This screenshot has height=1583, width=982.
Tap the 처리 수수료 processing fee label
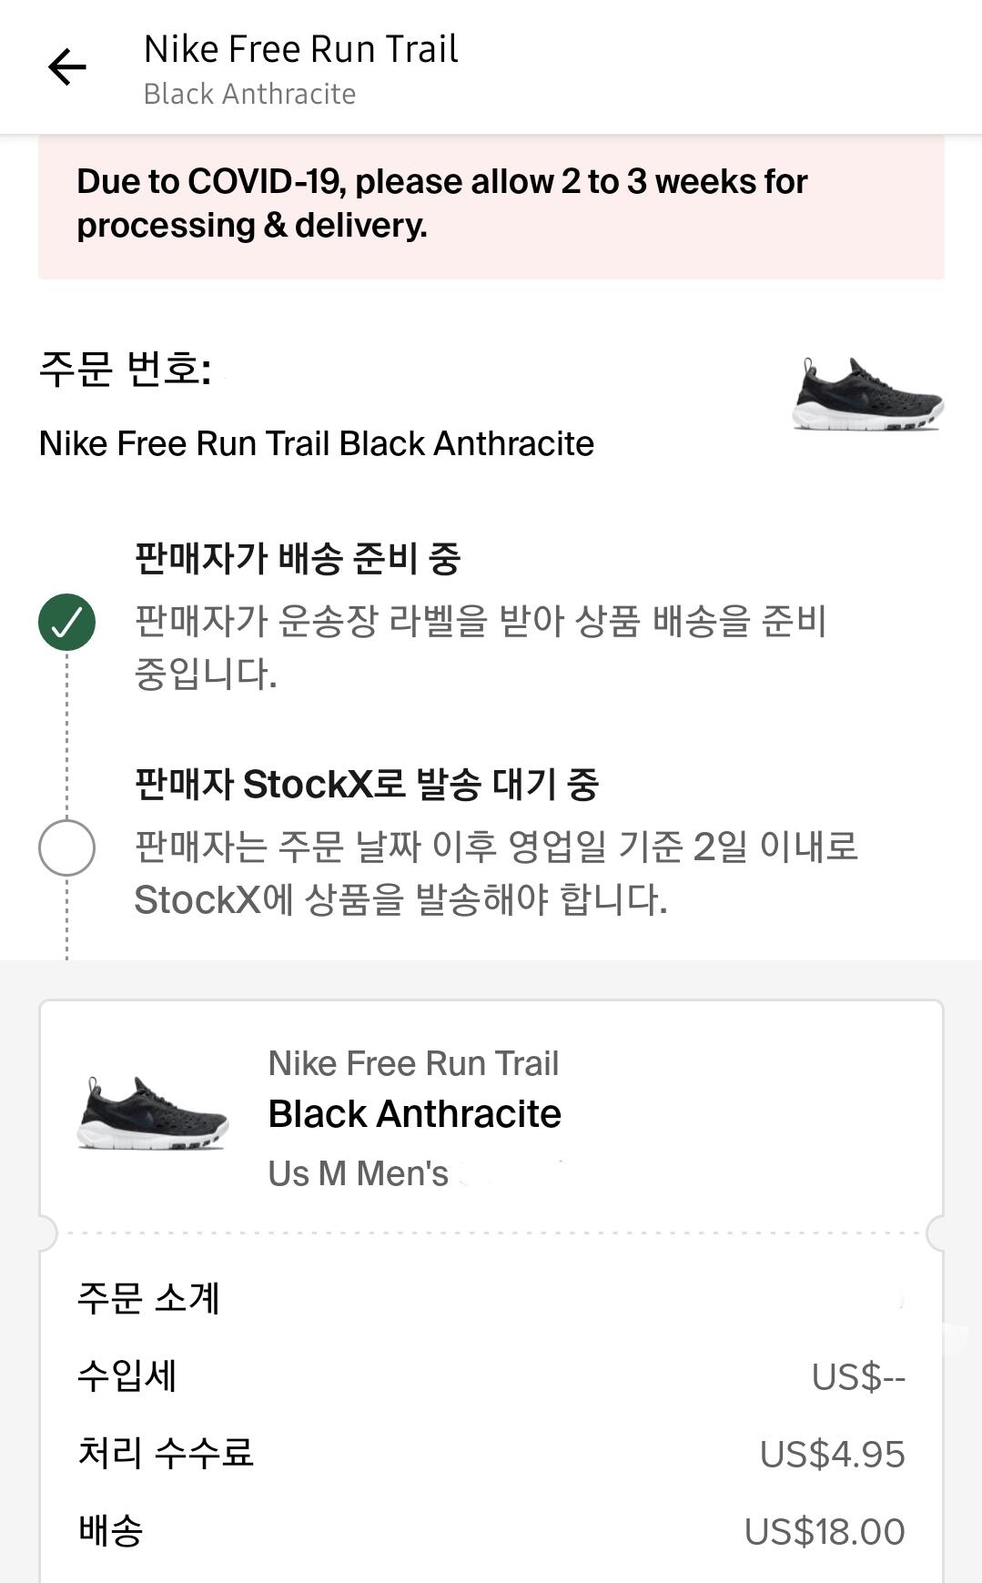click(x=165, y=1453)
